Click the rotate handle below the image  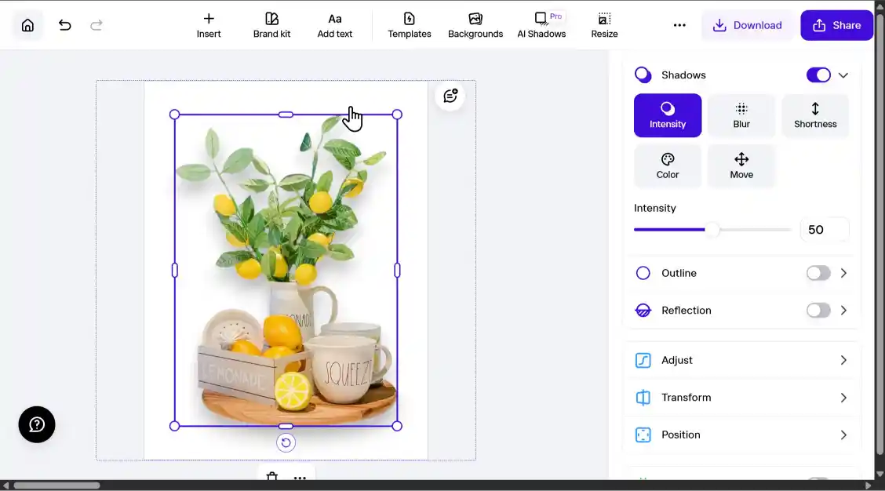pyautogui.click(x=286, y=442)
